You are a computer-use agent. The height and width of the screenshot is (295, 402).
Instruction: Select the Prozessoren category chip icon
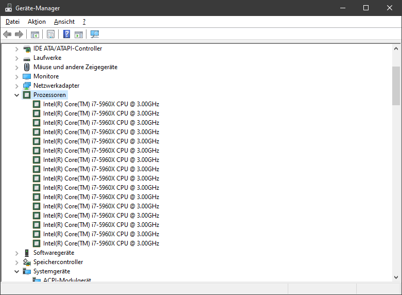(x=27, y=95)
